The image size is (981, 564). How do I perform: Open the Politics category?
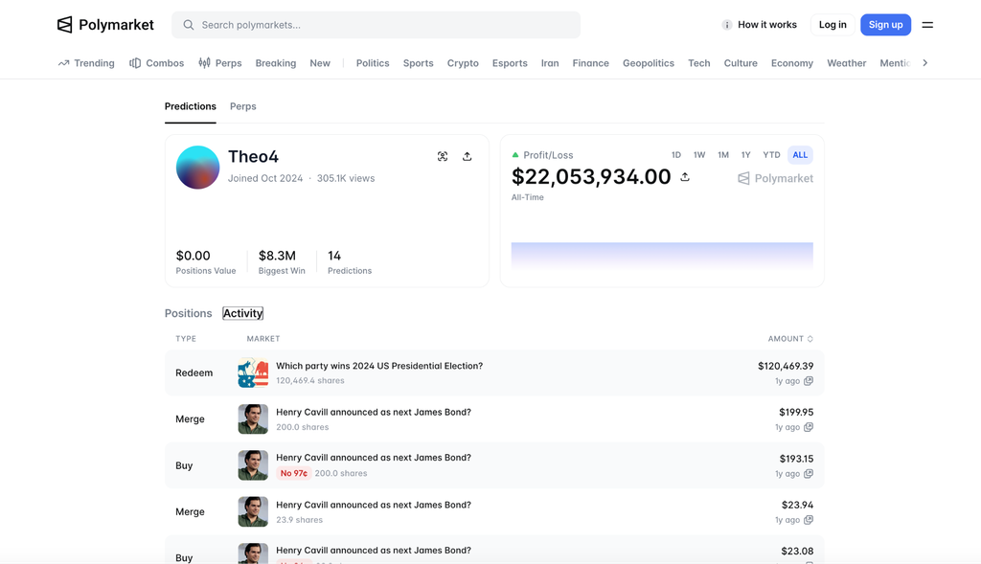click(x=373, y=63)
